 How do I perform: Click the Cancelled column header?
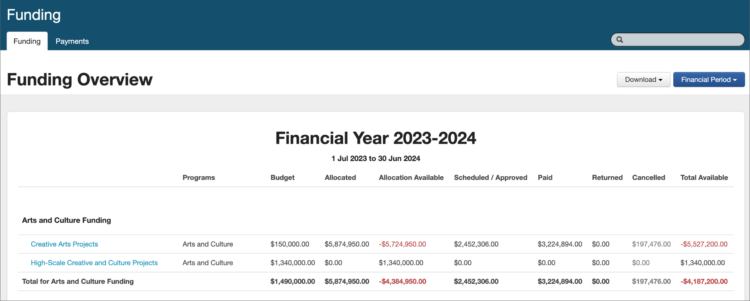[648, 177]
